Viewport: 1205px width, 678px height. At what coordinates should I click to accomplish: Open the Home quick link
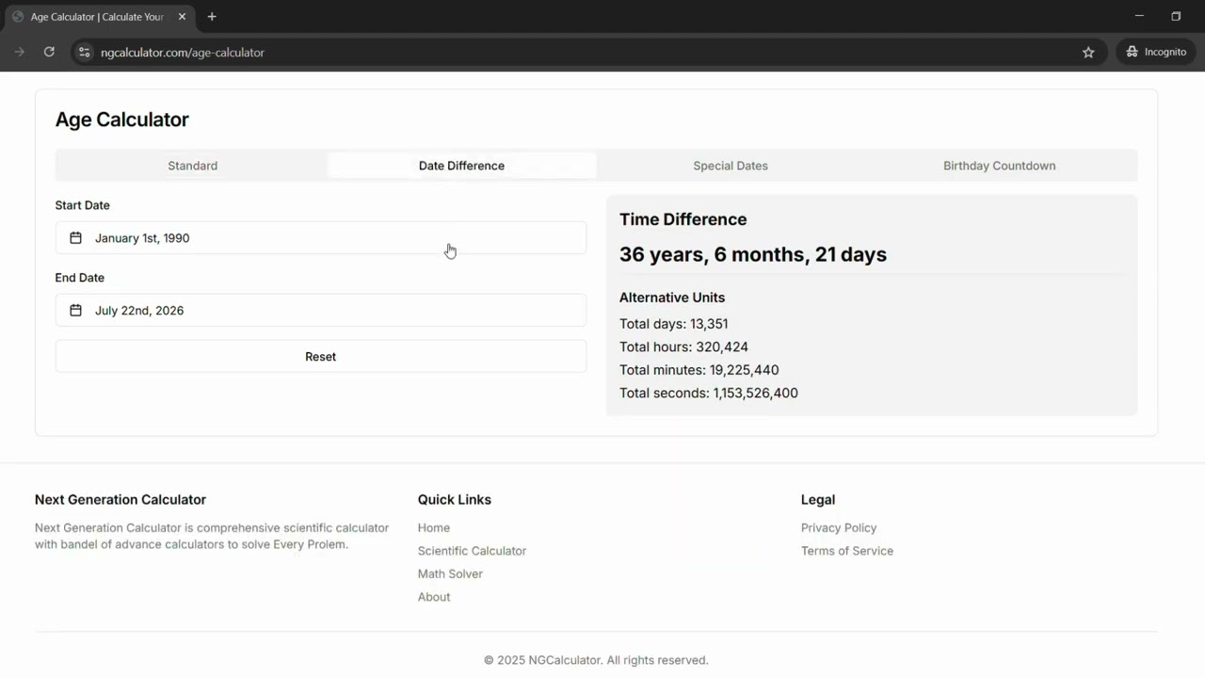434,528
